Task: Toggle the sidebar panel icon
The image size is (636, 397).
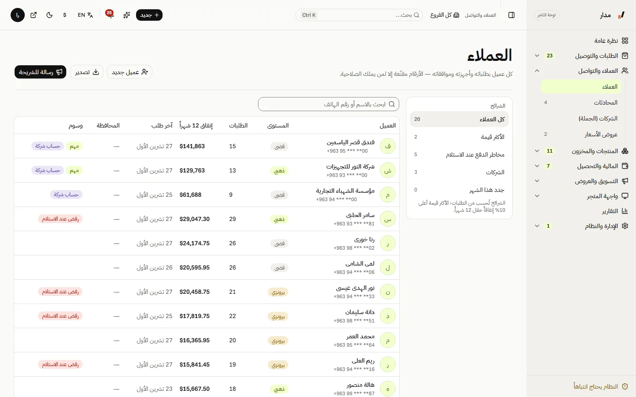Action: (x=511, y=15)
